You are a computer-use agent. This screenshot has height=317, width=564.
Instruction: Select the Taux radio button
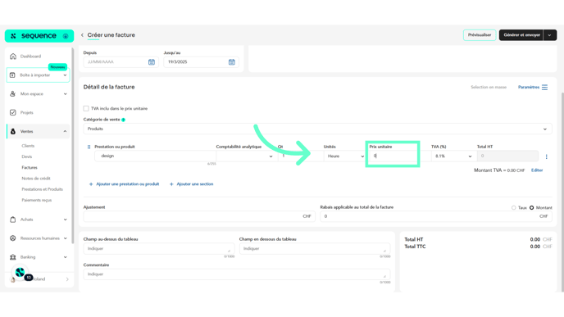[x=514, y=208]
